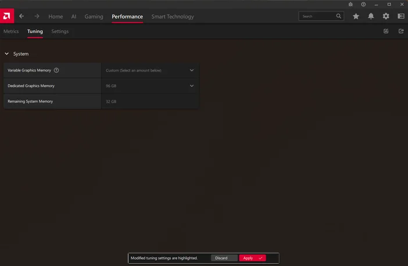Click the AMD logo icon
The height and width of the screenshot is (266, 408).
[6, 16]
